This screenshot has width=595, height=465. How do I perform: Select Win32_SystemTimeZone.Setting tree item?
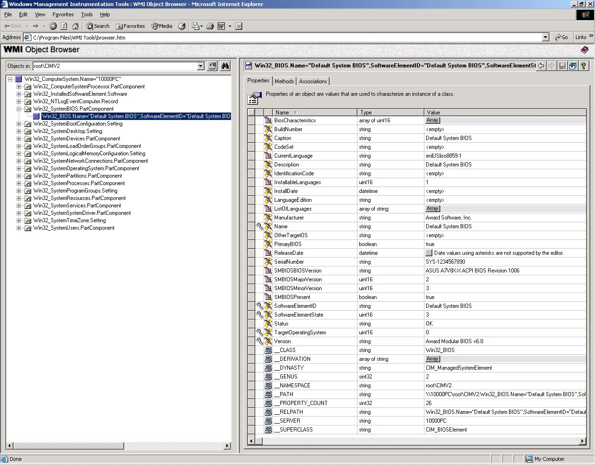coord(69,220)
